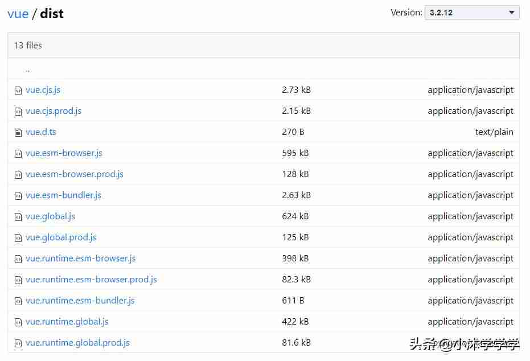Click the file icon beside vue.esm-browser.js
530x361 pixels.
tap(18, 154)
